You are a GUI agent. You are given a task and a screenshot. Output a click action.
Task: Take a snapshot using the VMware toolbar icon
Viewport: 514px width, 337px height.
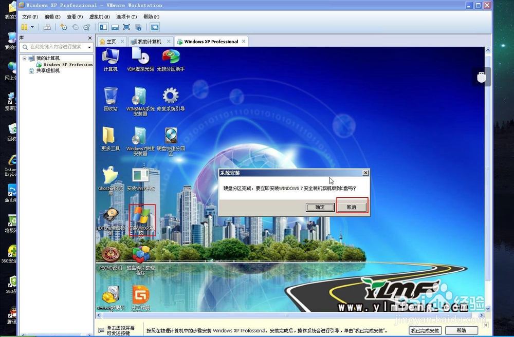click(x=64, y=27)
